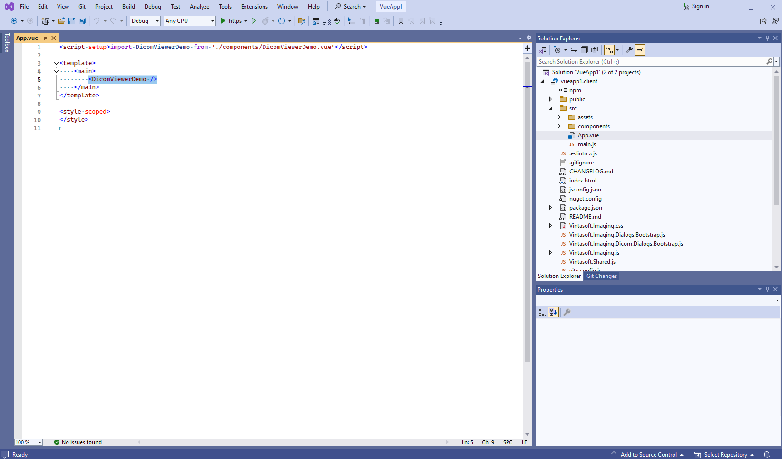Viewport: 782px width, 459px height.
Task: Click Add to Source Control
Action: pos(648,455)
